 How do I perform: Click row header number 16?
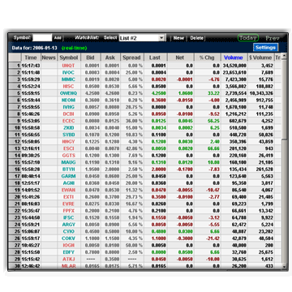pos(15,170)
